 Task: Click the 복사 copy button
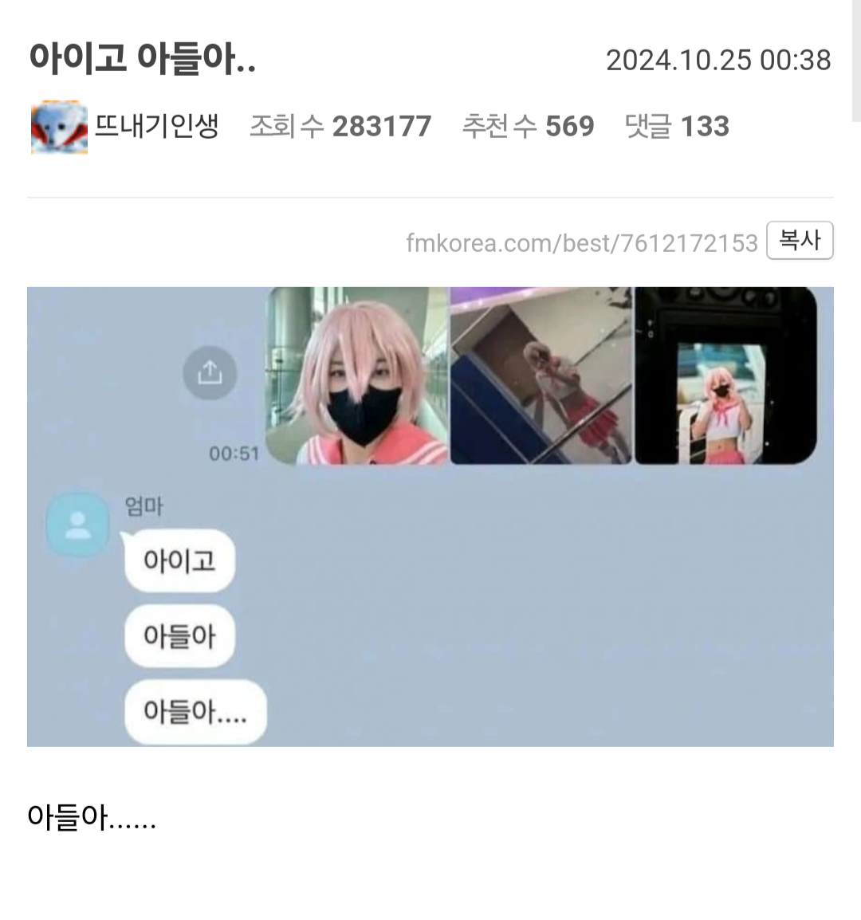coord(800,240)
